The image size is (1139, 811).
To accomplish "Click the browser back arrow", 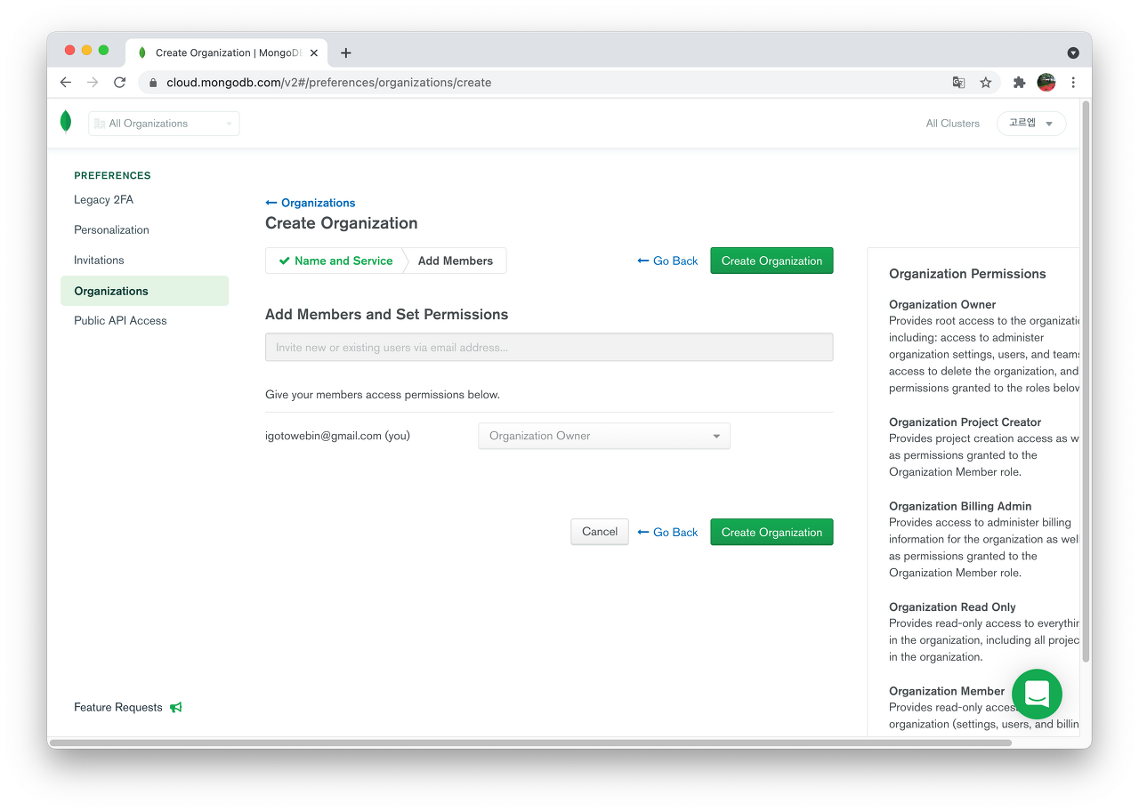I will pos(66,83).
